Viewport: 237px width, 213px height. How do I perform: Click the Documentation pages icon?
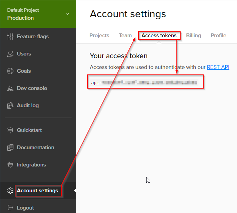pos(10,148)
